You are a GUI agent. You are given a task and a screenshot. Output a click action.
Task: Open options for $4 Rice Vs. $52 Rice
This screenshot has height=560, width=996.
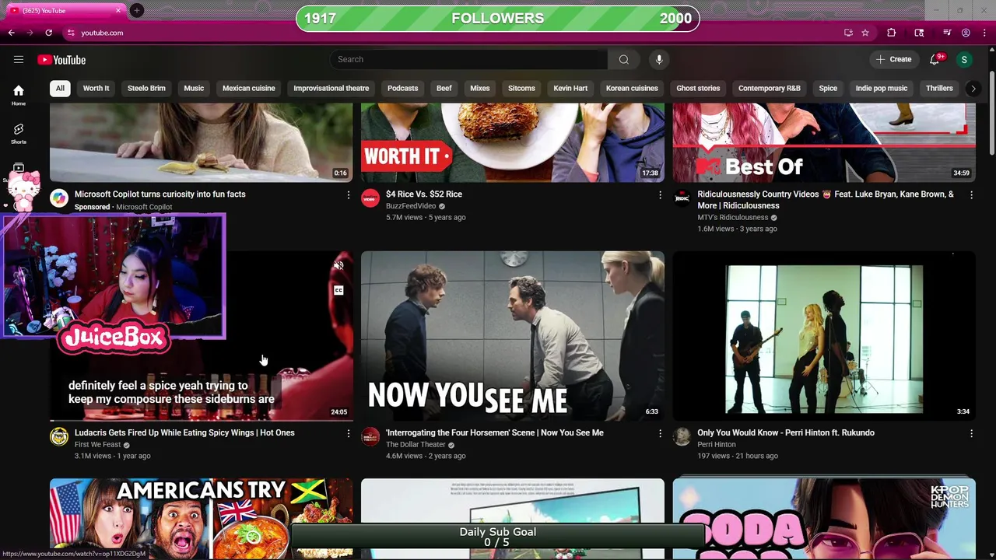[x=660, y=195]
